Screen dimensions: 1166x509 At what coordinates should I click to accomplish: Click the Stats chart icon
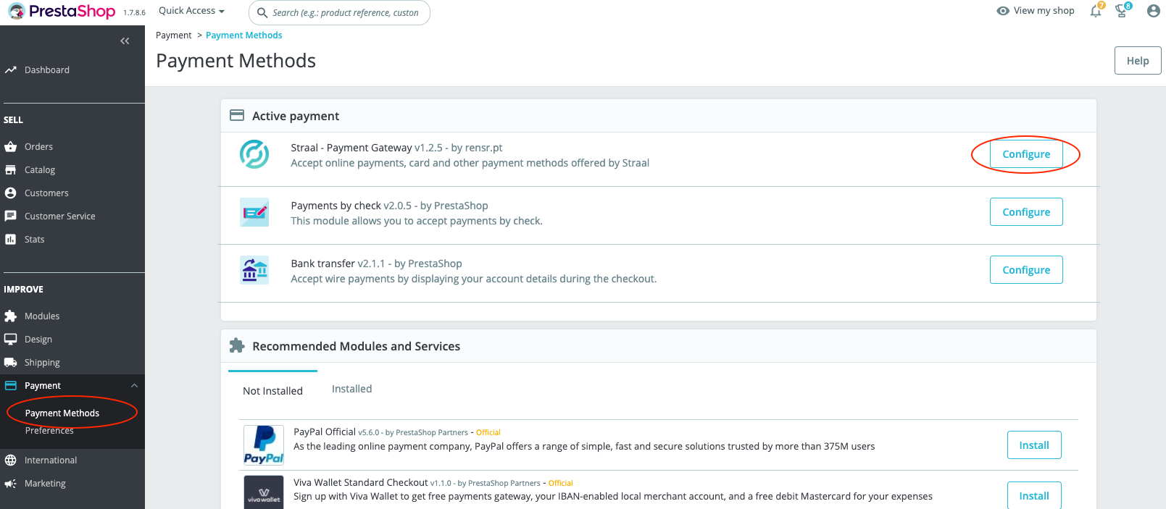tap(10, 240)
